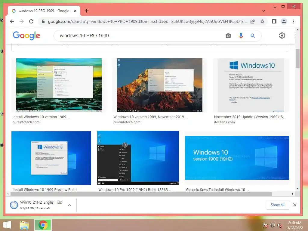Open the Chrome three-dot menu
The height and width of the screenshot is (231, 308).
coord(294,21)
